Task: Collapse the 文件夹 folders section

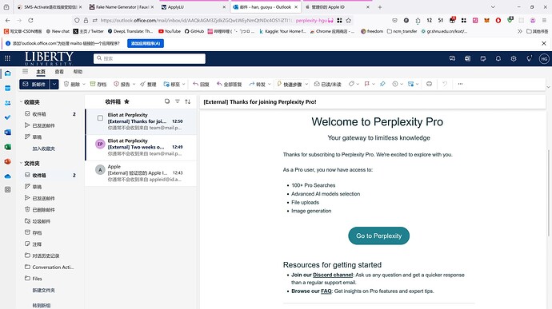Action: point(21,163)
